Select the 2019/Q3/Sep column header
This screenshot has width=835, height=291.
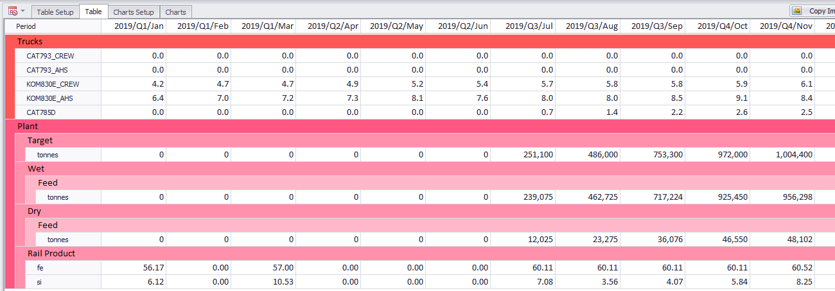[x=653, y=26]
